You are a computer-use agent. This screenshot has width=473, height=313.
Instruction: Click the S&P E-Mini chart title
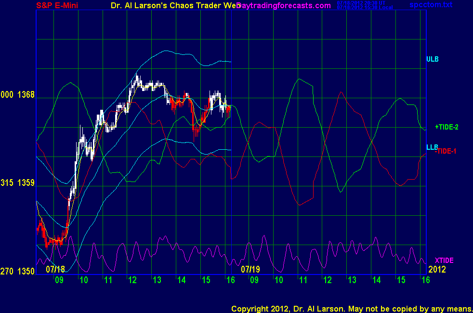click(x=56, y=5)
